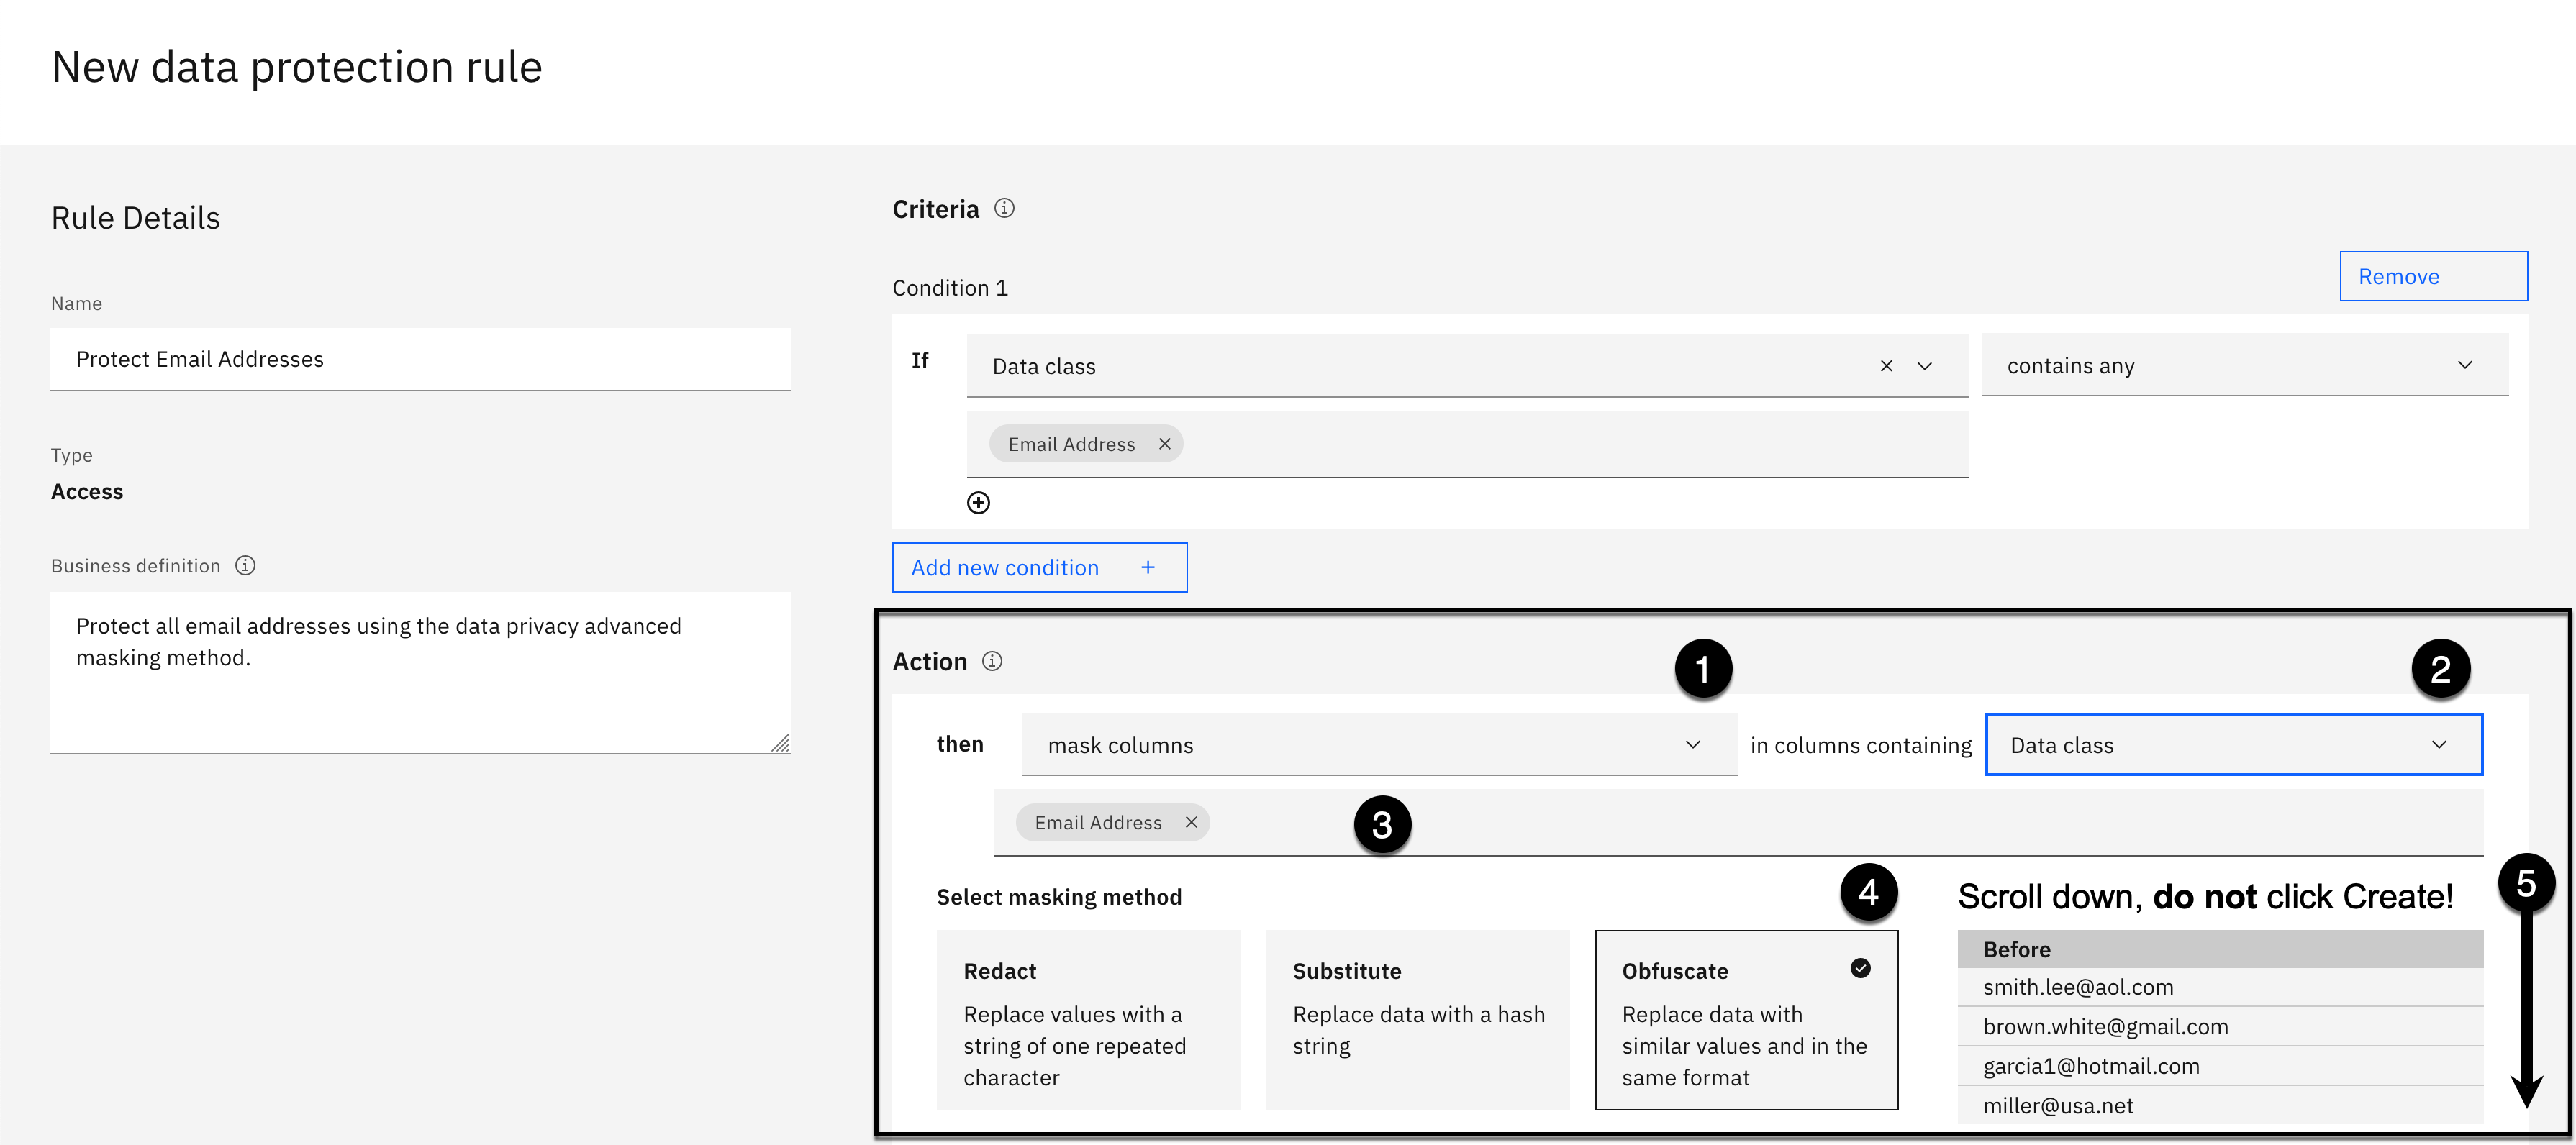This screenshot has width=2576, height=1145.
Task: Click the Obfuscate checkmark icon
Action: coord(1860,968)
